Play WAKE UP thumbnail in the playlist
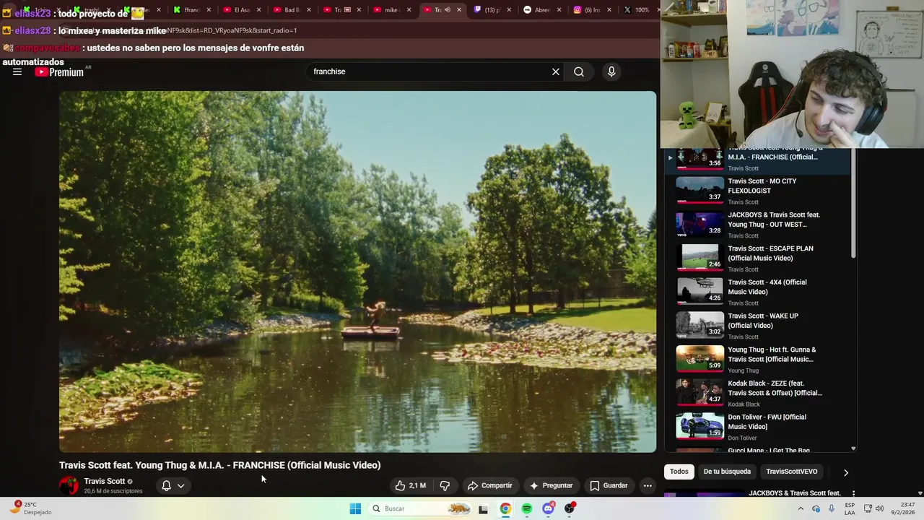This screenshot has width=924, height=520. coord(699,325)
